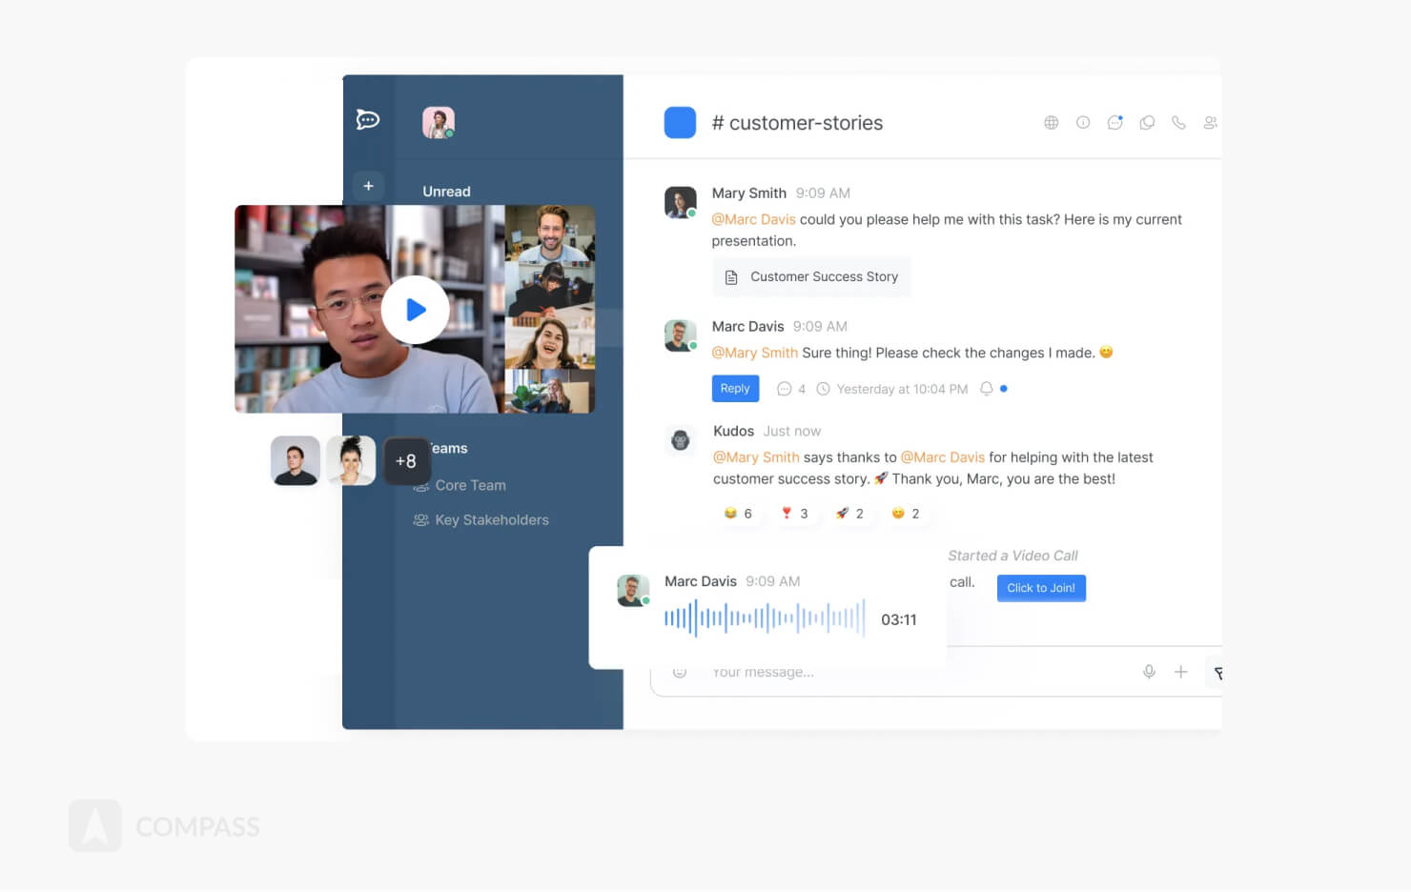Open the globe icon in the channel header

point(1051,123)
